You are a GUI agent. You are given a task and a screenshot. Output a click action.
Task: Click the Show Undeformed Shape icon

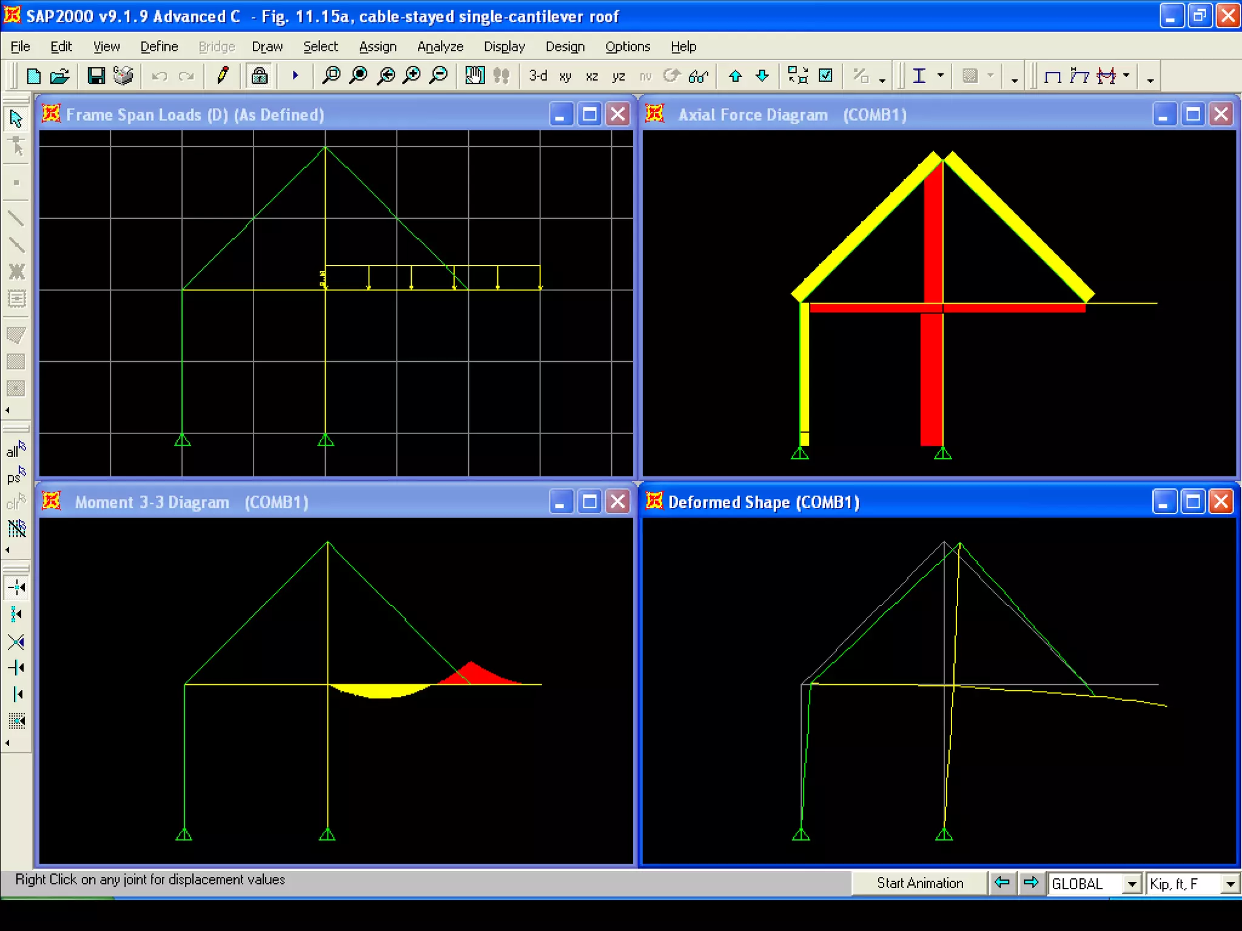pos(1053,76)
